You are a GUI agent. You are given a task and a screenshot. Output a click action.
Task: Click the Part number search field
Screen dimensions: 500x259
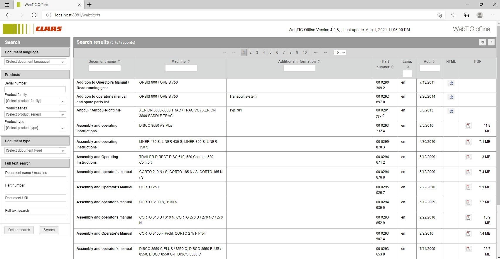tap(36, 192)
